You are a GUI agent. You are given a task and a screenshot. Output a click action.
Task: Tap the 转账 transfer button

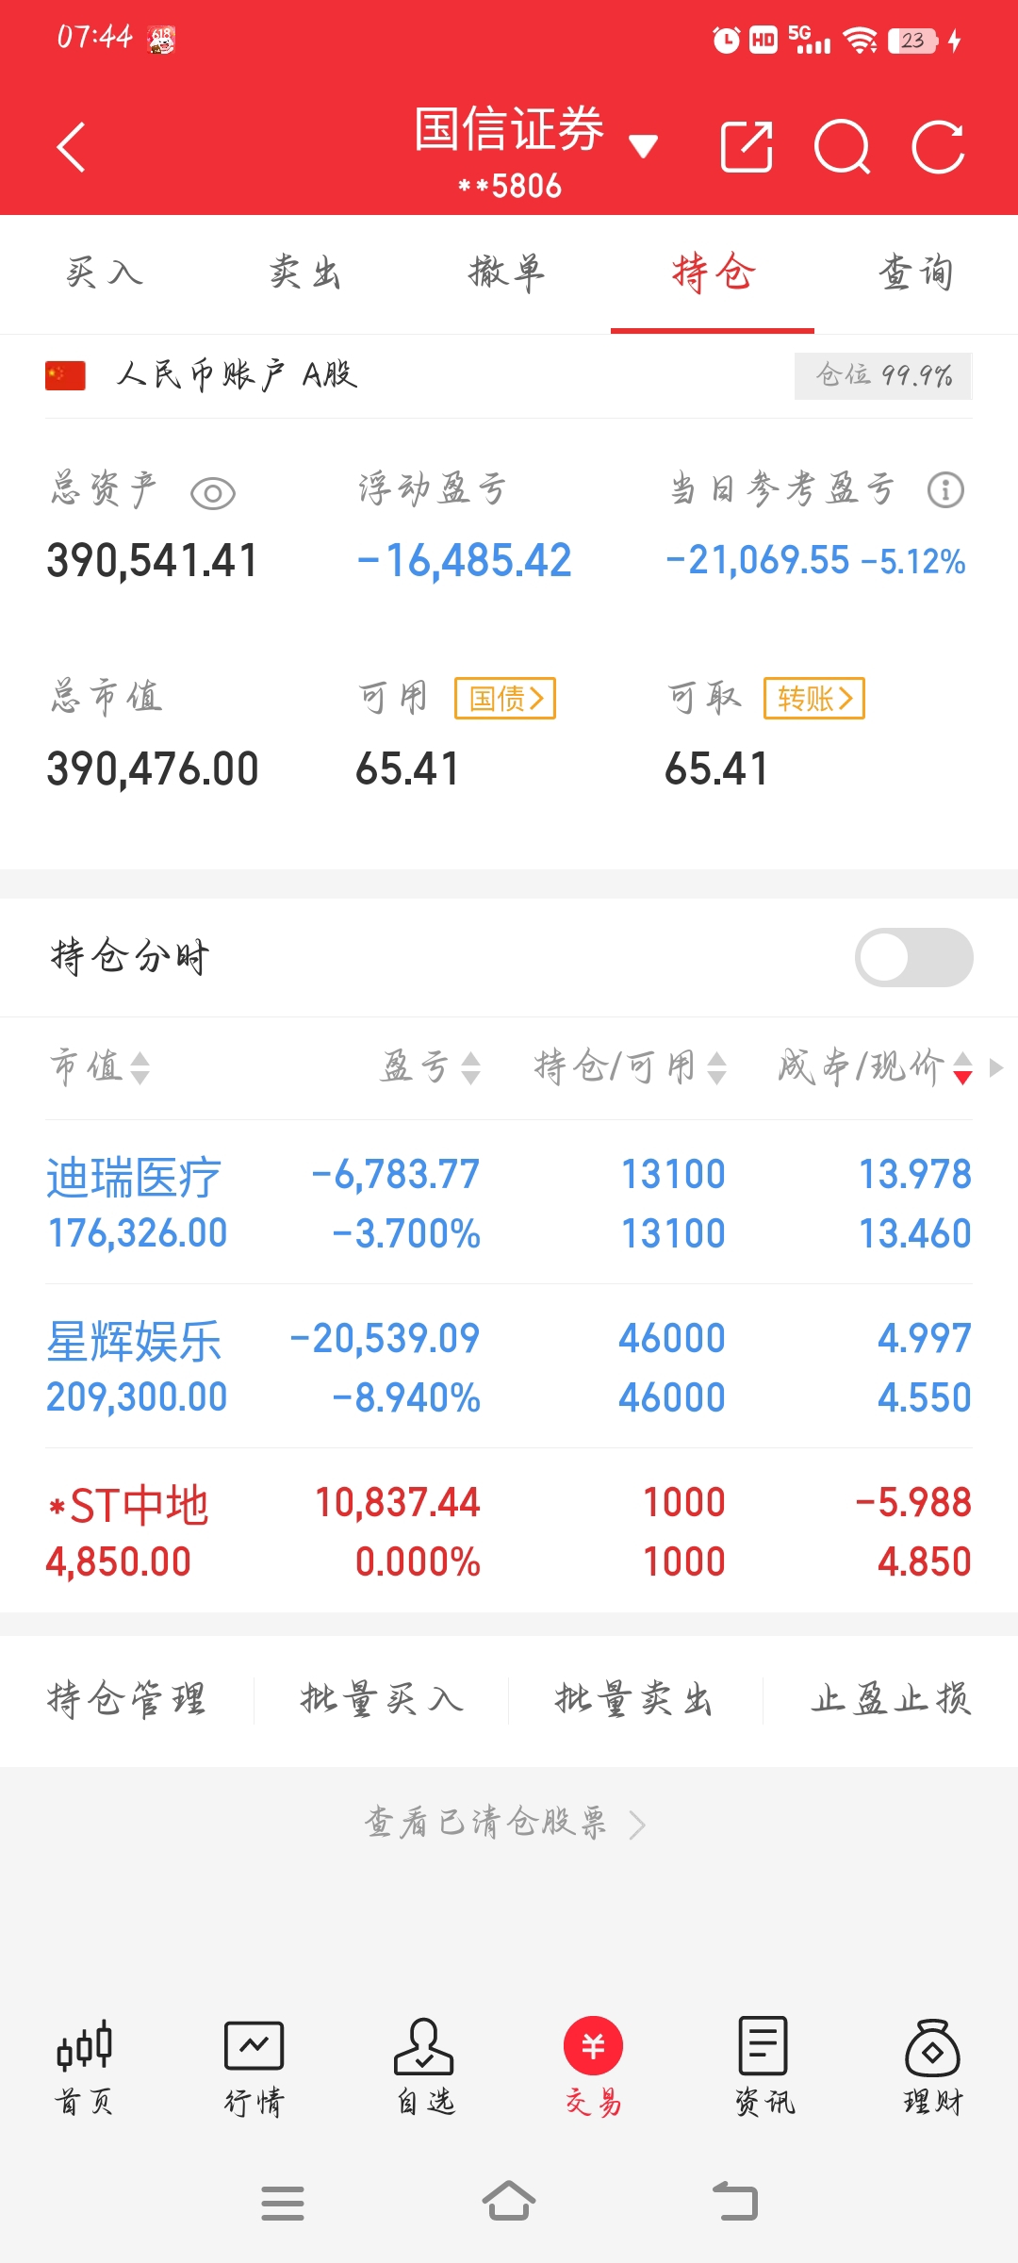(x=814, y=699)
